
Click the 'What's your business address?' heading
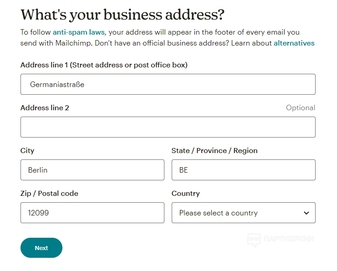coord(123,15)
